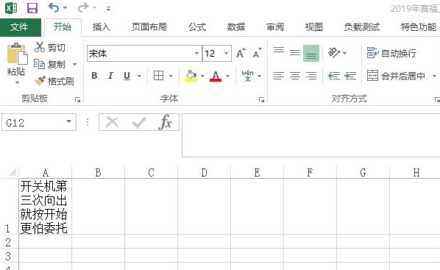
Task: Apply red font color A
Action: click(216, 76)
